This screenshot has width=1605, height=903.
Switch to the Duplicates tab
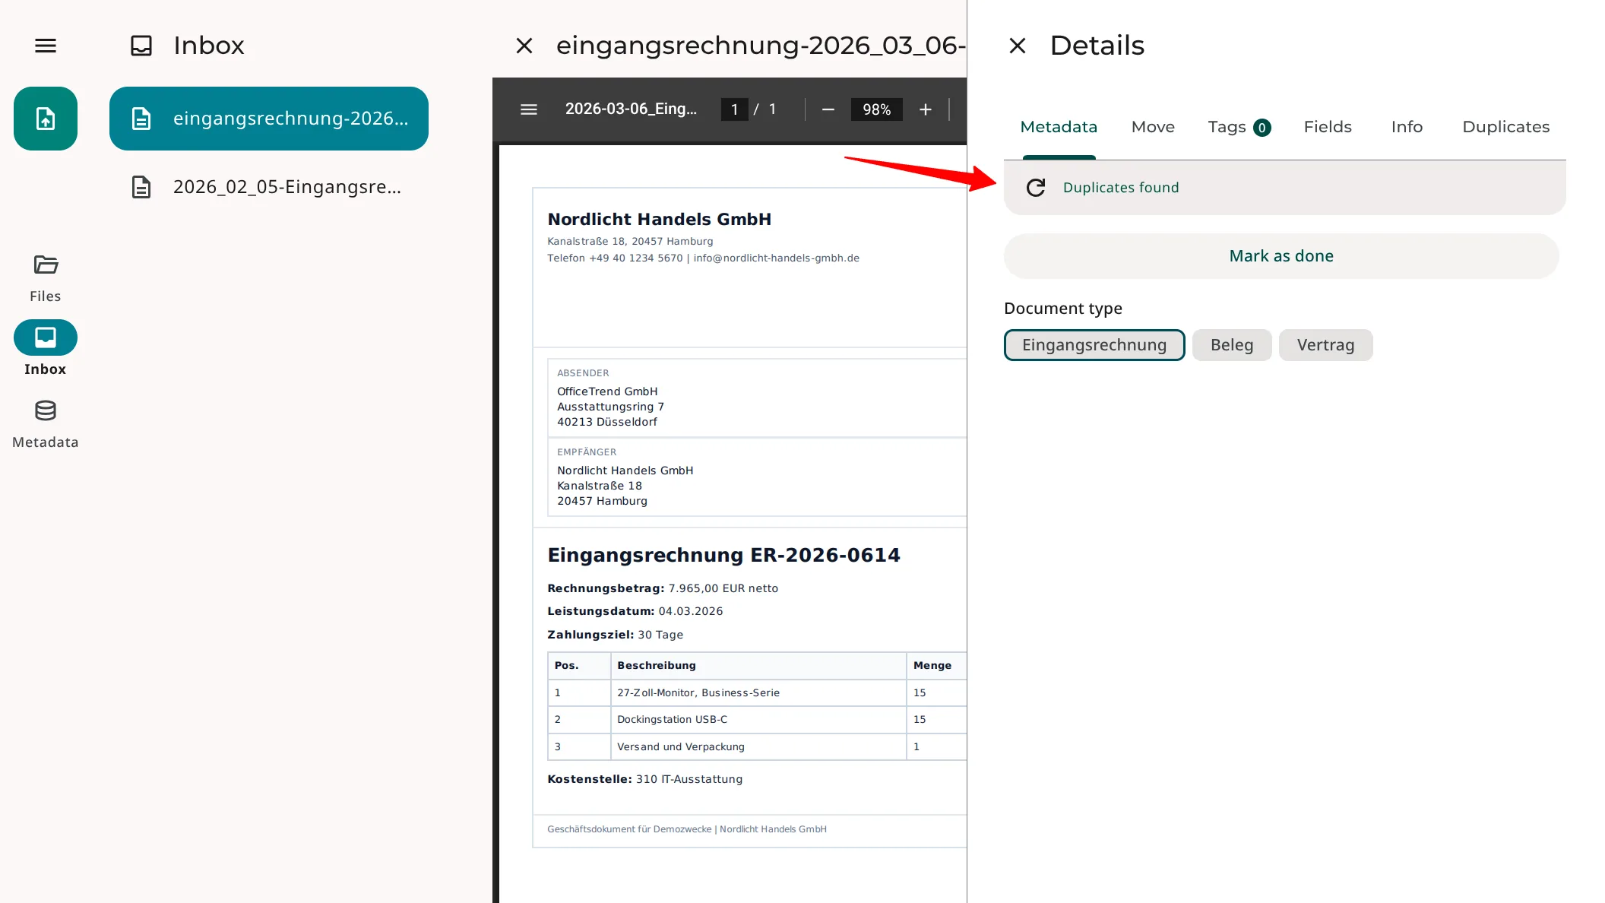[1505, 127]
